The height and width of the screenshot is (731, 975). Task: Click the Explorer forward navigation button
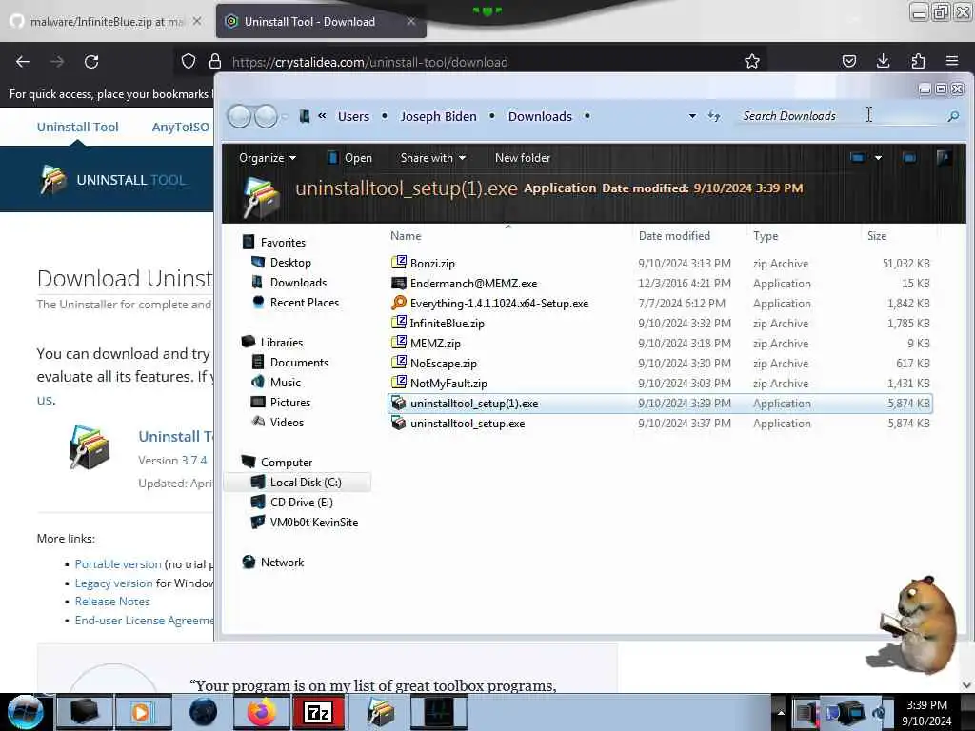point(267,116)
